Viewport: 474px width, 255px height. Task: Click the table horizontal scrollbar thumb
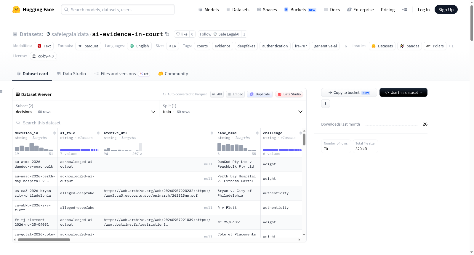(44, 240)
